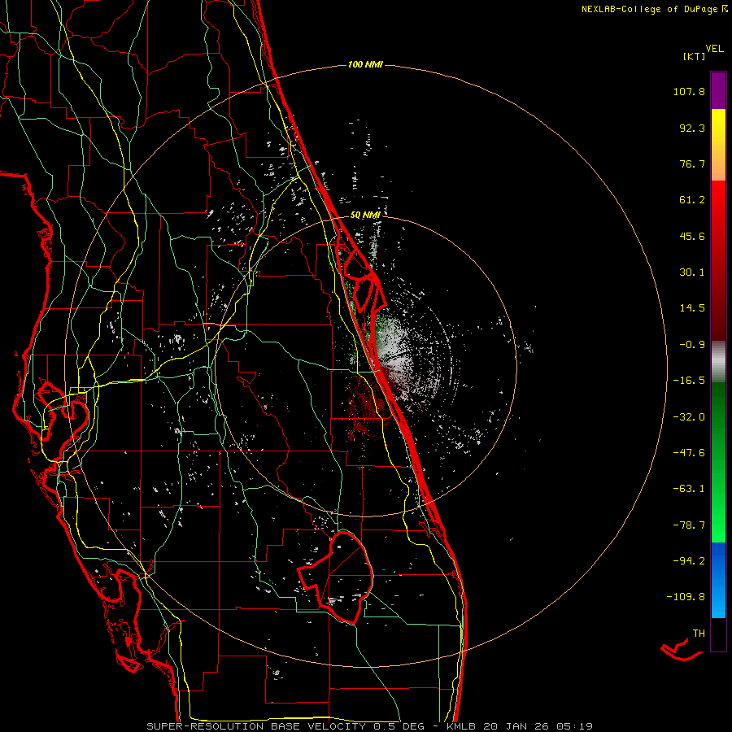Click the [KT] units label
Screen dimensions: 732x732
(695, 56)
